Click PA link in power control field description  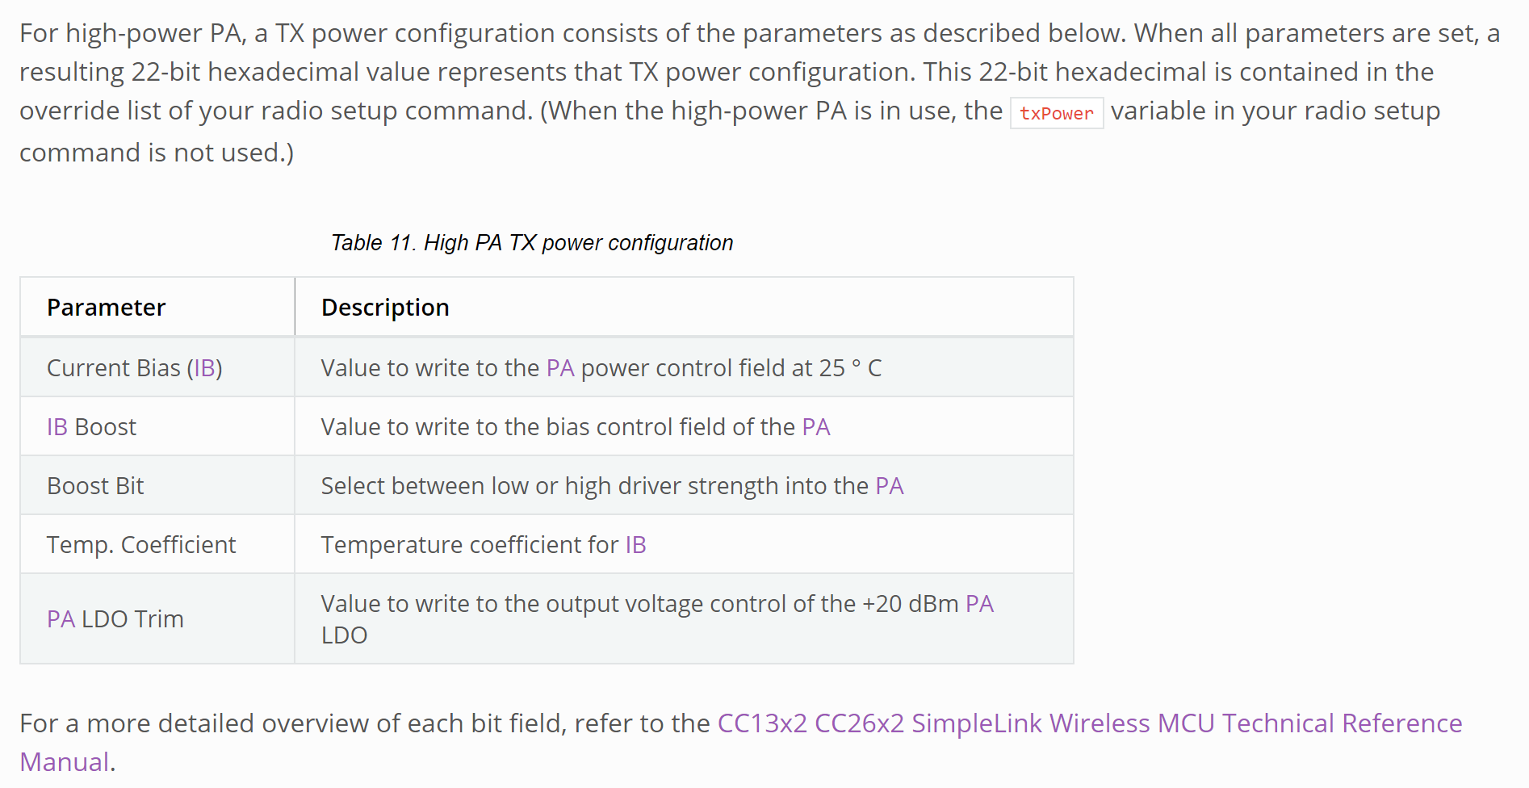pyautogui.click(x=559, y=368)
